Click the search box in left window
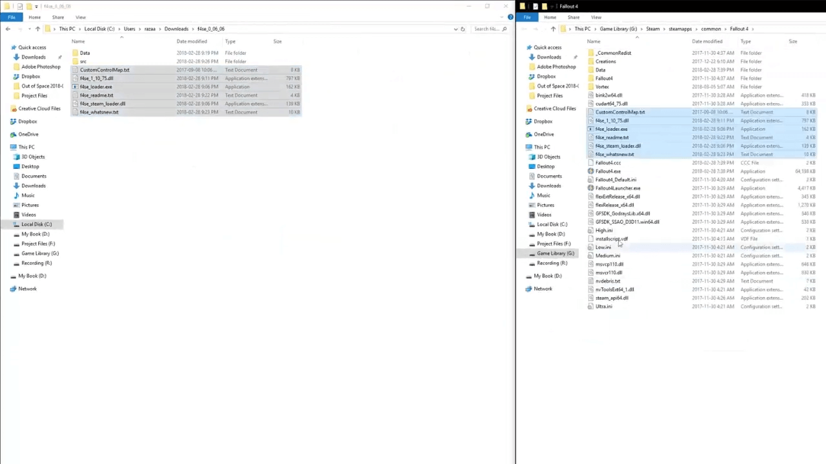Viewport: 826px width, 464px height. [489, 28]
